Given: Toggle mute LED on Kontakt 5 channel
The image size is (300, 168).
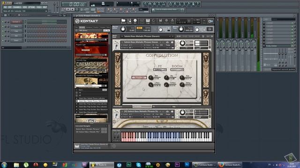Looking at the screenshot, I should tap(3, 22).
